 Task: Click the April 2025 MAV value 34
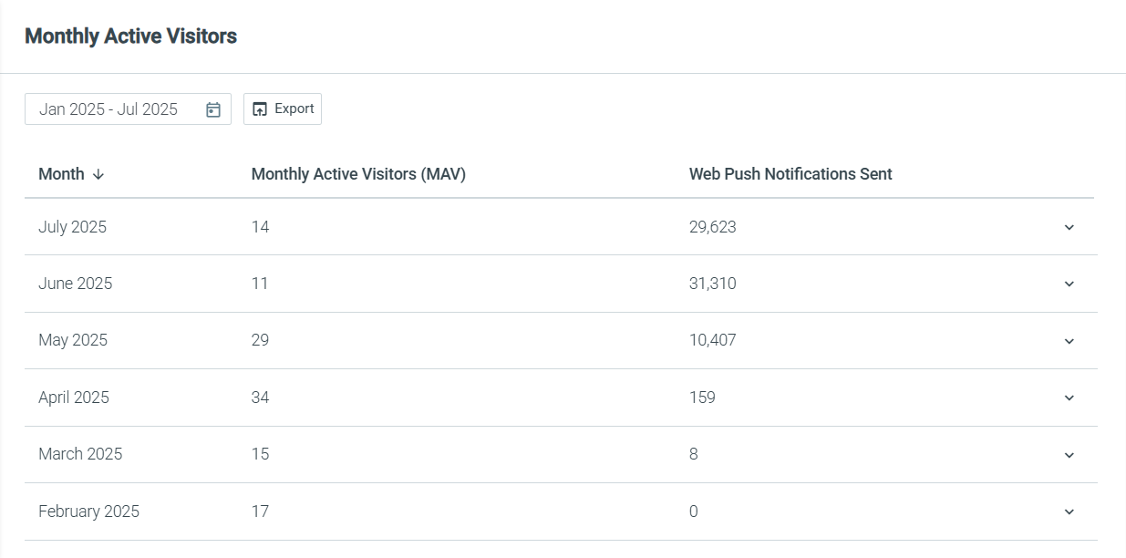click(x=260, y=398)
